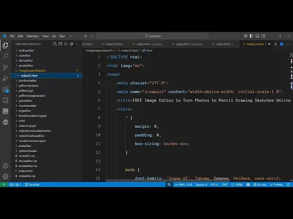Change UTF-8 encoding in status bar

point(214,184)
